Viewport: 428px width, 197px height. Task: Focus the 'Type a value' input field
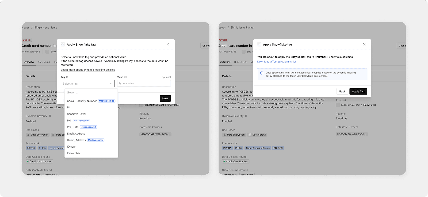[x=144, y=84]
